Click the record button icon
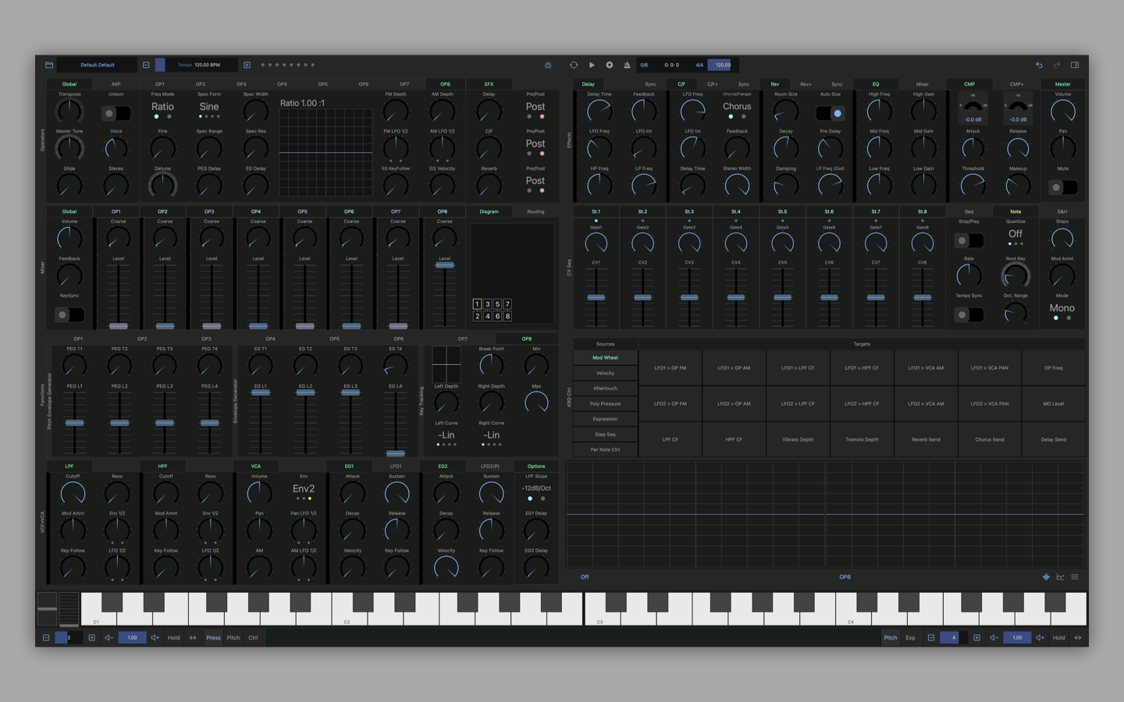This screenshot has height=702, width=1124. tap(610, 65)
